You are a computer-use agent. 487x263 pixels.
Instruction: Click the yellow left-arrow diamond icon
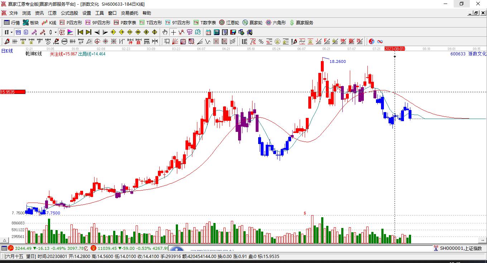[x=113, y=32]
